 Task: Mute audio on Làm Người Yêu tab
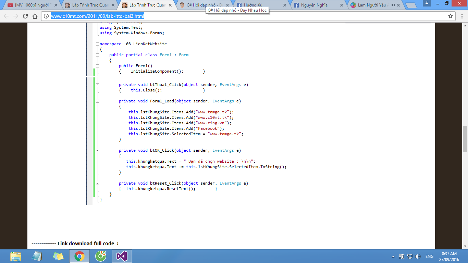tap(393, 5)
